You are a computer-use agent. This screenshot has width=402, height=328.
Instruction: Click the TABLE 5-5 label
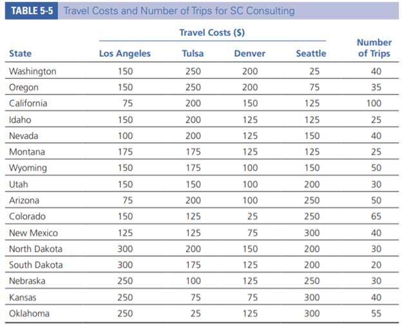(30, 10)
